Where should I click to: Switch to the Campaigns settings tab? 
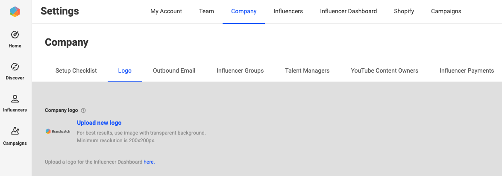[446, 12]
